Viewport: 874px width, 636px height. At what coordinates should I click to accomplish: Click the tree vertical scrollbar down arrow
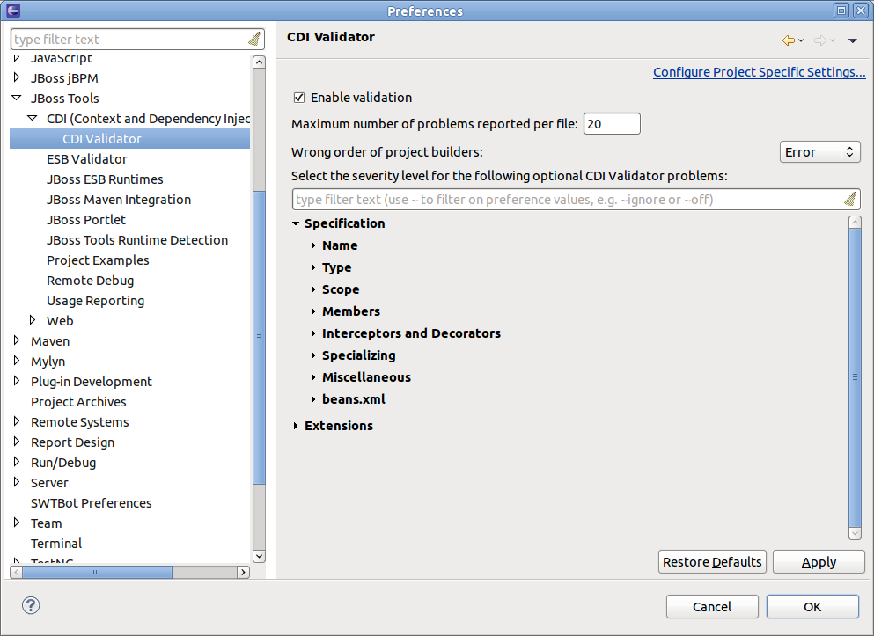click(259, 556)
